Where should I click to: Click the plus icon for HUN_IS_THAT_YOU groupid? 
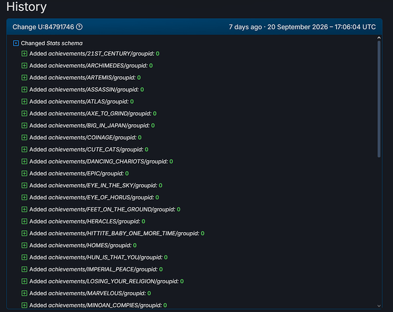(x=24, y=258)
